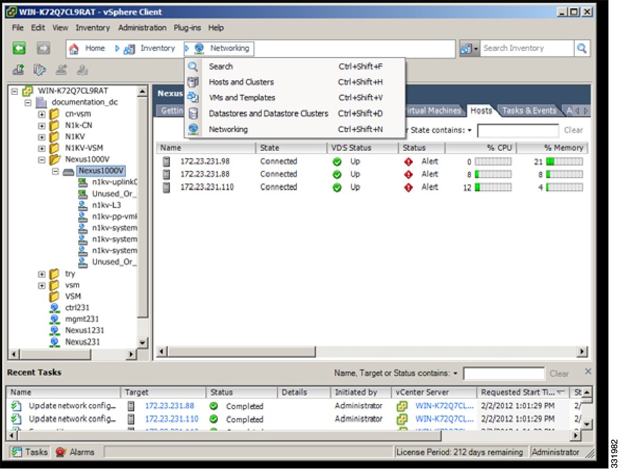Click the second toolbar icon under the navigation bar
The image size is (620, 469).
(39, 70)
